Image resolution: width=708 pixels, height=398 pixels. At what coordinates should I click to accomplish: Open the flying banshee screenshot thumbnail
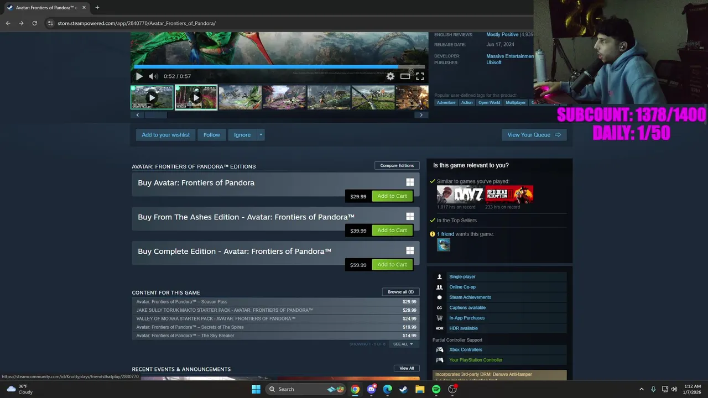tap(240, 97)
